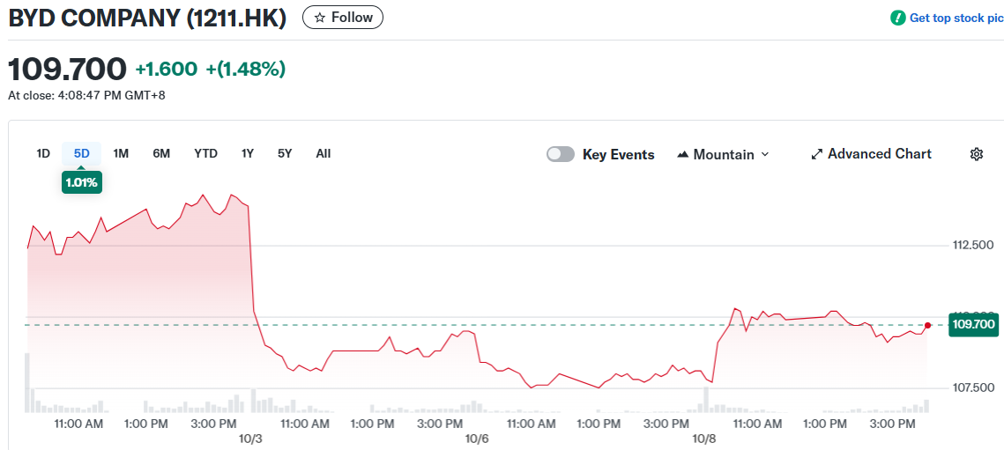
Task: Open the Get top stock picks link
Action: coord(956,18)
